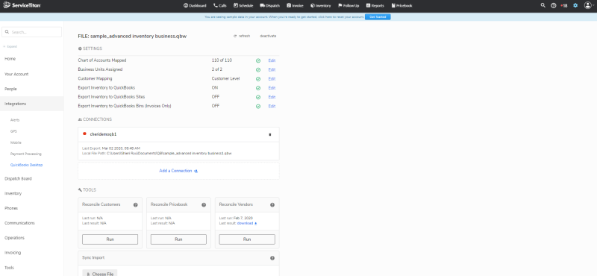Open Pricebook in top navigation
Screen dimensions: 597x276
[401, 6]
